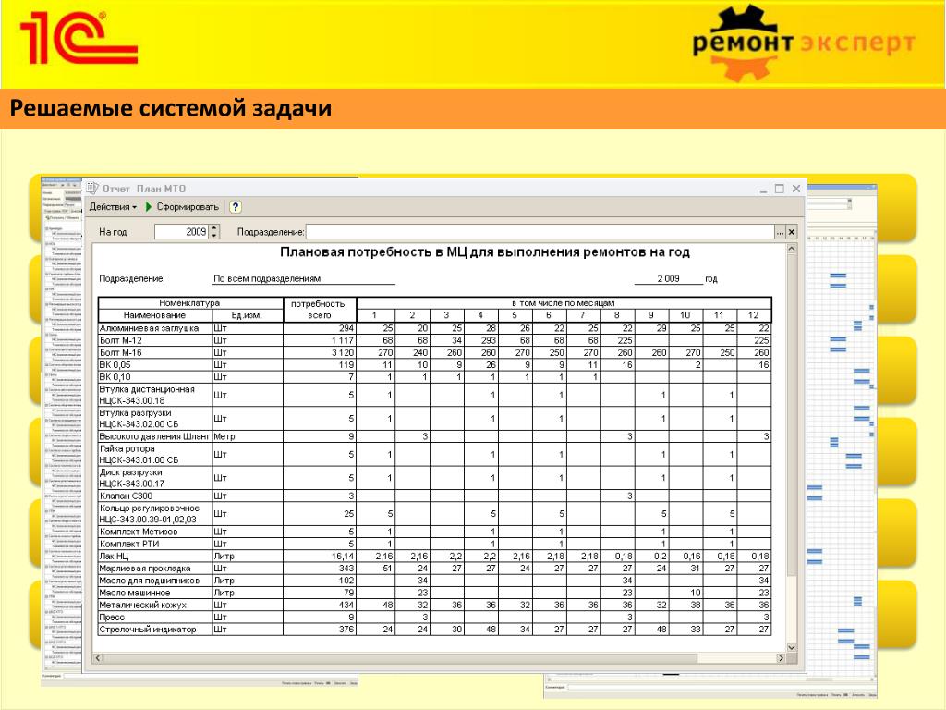946x710 pixels.
Task: Open Подразделение selection with ellipsis button
Action: (780, 232)
